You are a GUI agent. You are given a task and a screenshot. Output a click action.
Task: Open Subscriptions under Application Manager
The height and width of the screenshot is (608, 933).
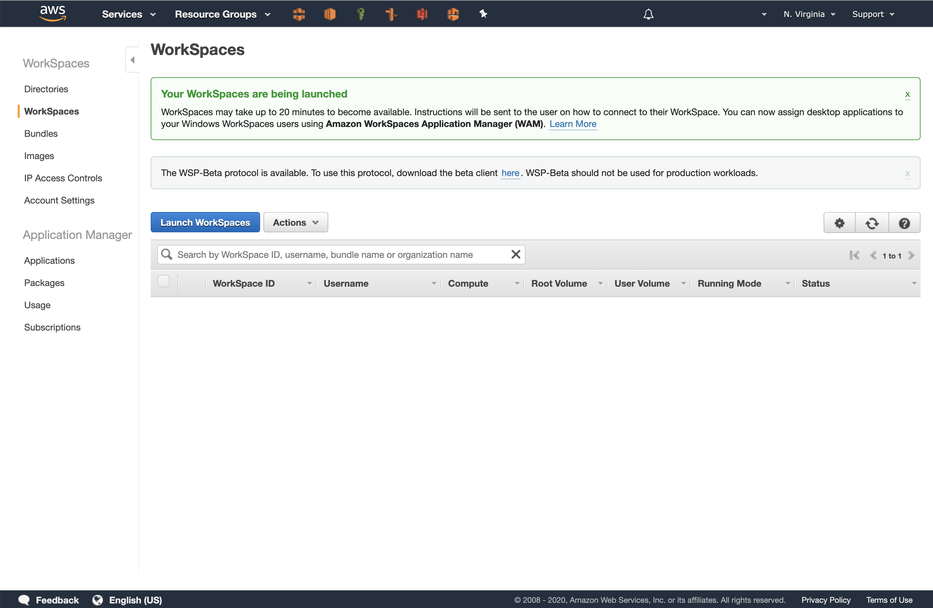(52, 327)
